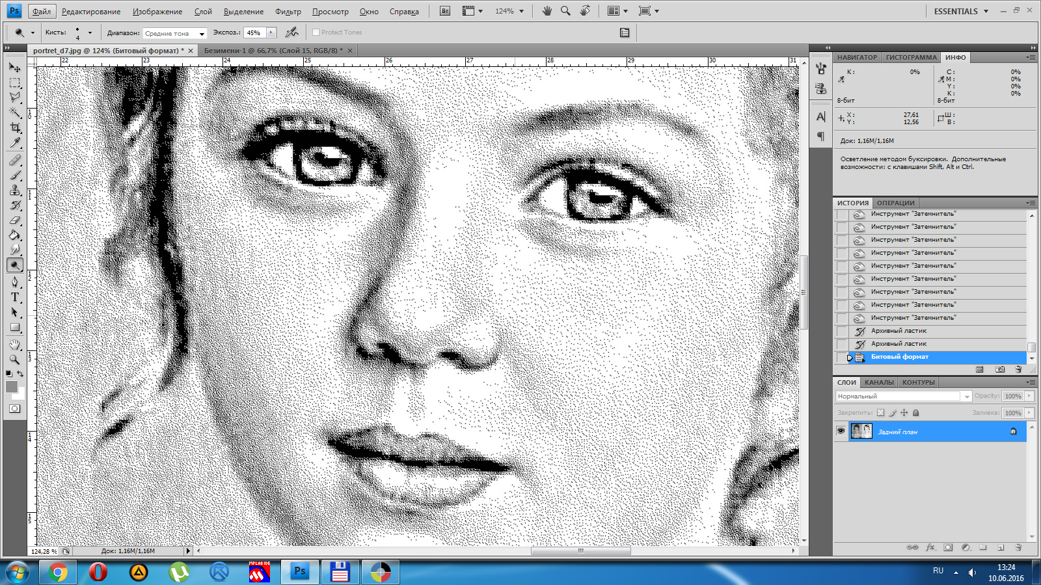Select the Rectangle shape tool
The height and width of the screenshot is (585, 1041).
tap(14, 328)
